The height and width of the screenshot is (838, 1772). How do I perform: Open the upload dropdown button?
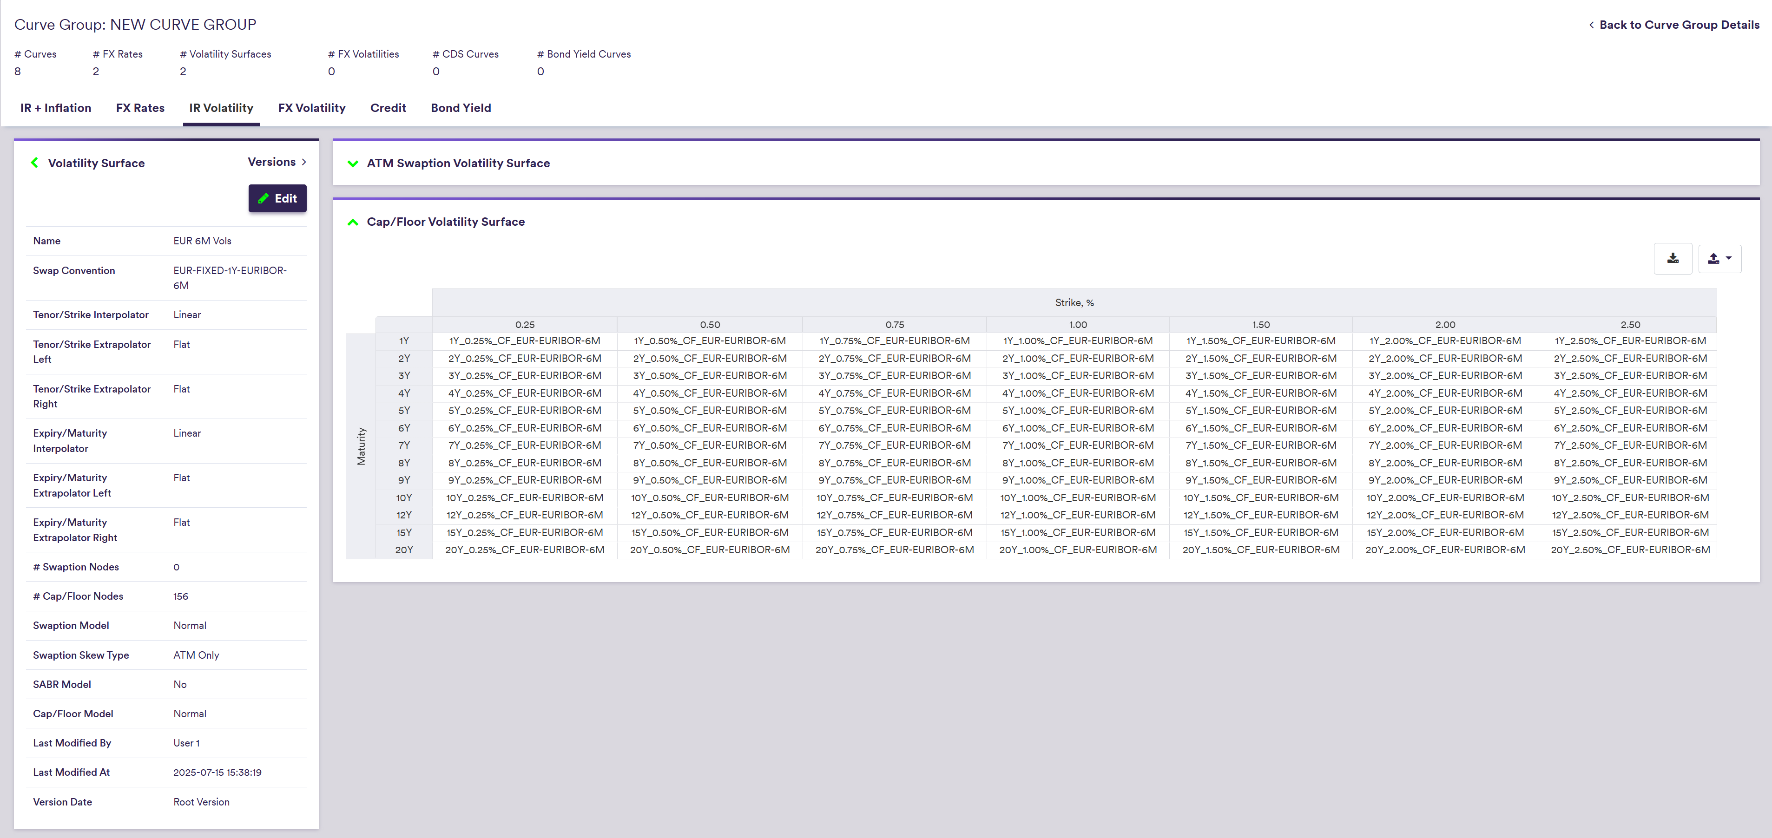[1719, 258]
